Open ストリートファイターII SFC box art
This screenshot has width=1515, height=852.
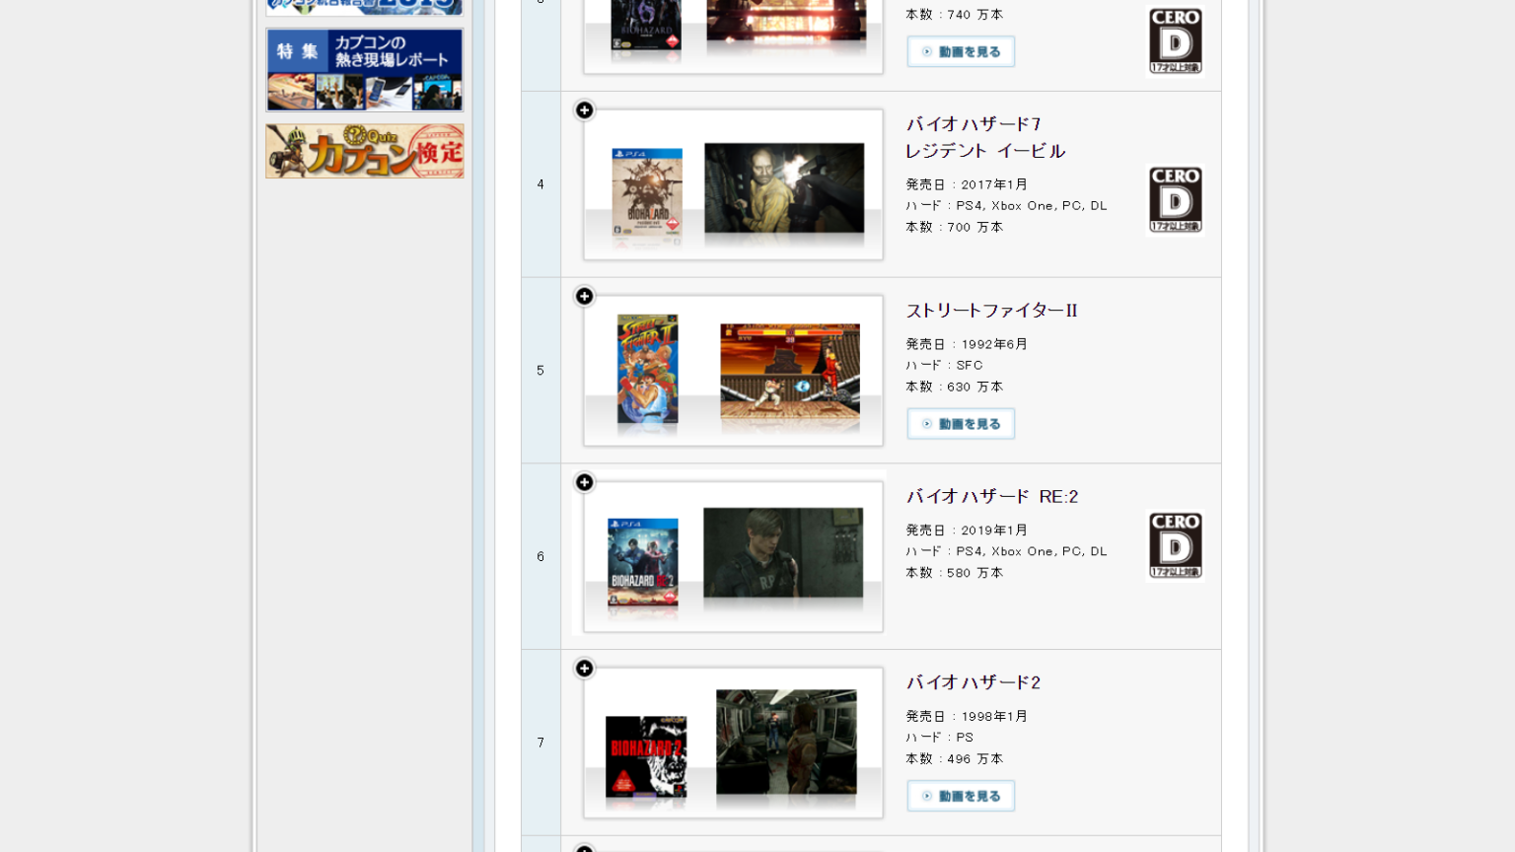(647, 370)
